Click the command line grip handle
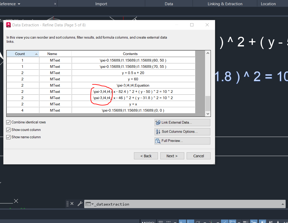 click(x=68, y=204)
